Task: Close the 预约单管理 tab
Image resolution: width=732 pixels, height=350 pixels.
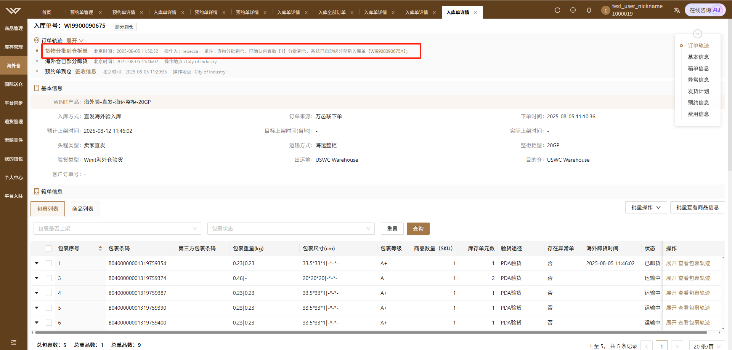Action: pos(100,13)
